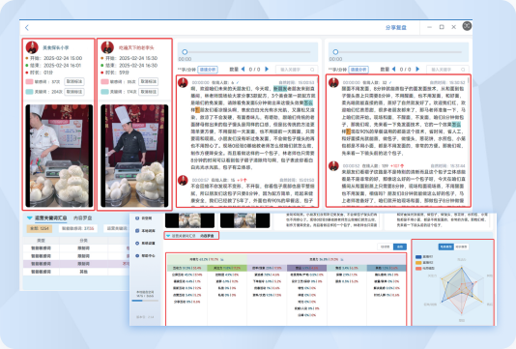Open the 分享复盘 share link
This screenshot has width=516, height=349.
[396, 28]
